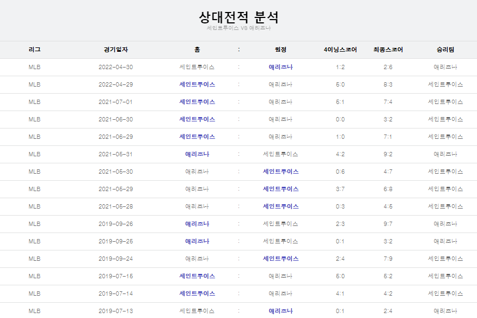Image resolution: width=477 pixels, height=318 pixels.
Task: Click the winning team in the 2021-05-30 row
Action: click(445, 172)
